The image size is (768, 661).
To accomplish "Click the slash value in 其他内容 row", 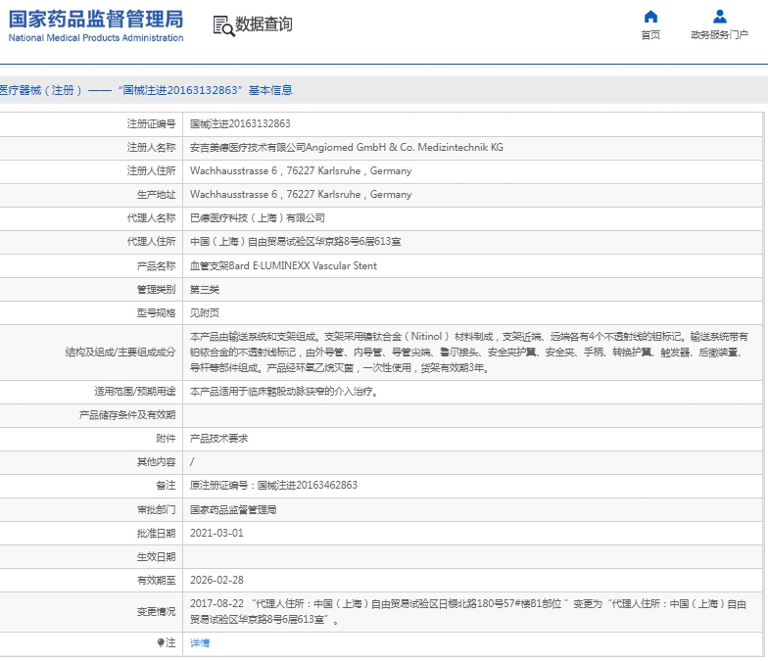I will pos(192,462).
